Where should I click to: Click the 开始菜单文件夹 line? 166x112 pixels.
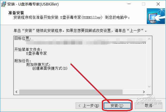(x=28, y=49)
